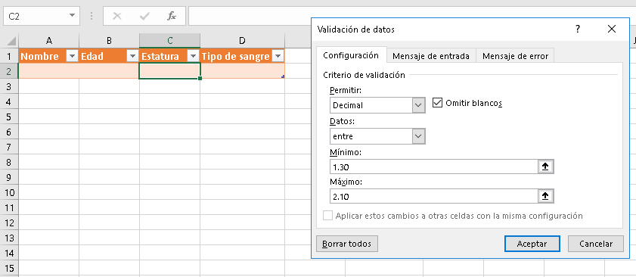The image size is (636, 277).
Task: Close the Validación de datos dialog
Action: point(612,29)
